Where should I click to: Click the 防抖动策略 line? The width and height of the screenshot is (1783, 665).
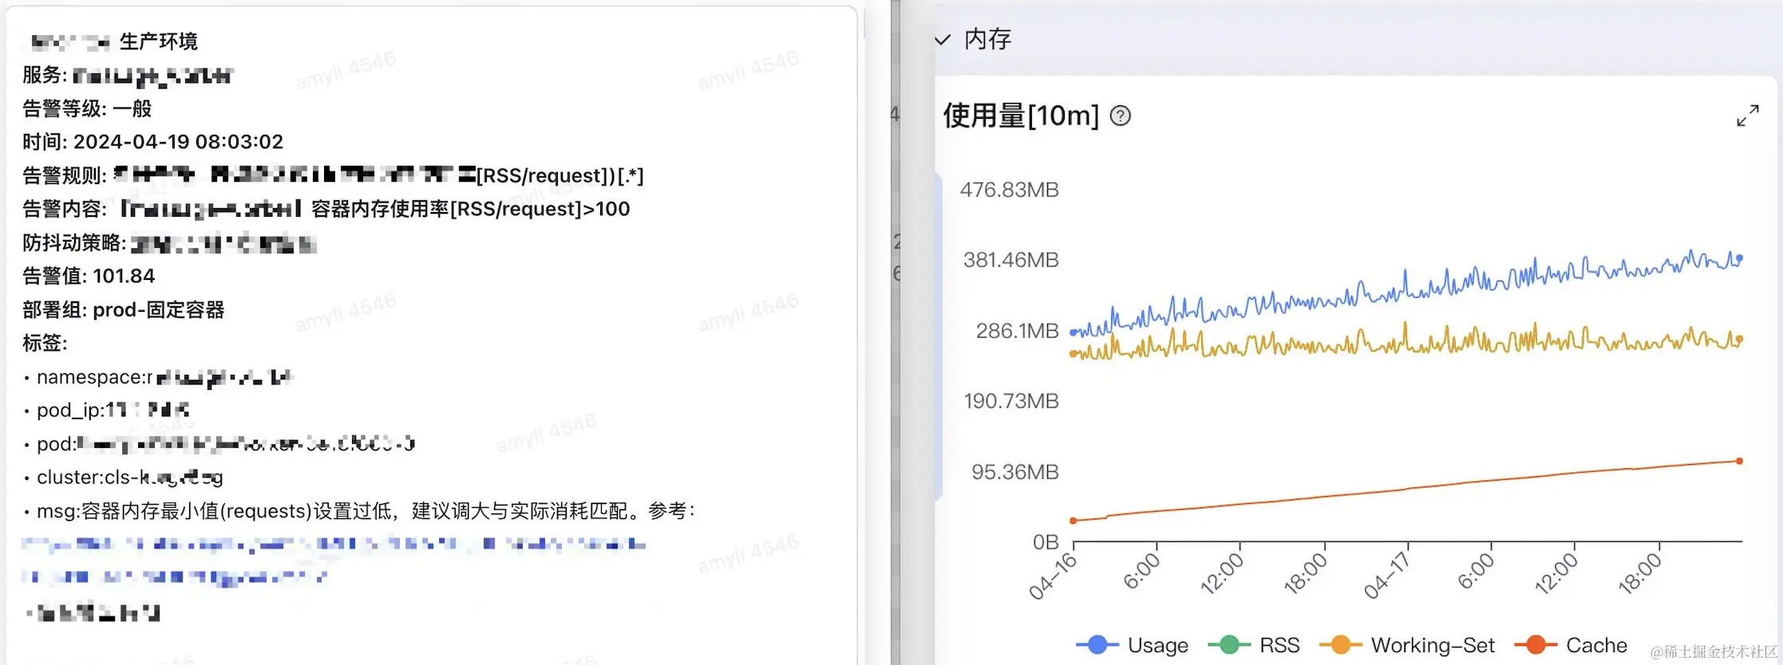click(169, 242)
